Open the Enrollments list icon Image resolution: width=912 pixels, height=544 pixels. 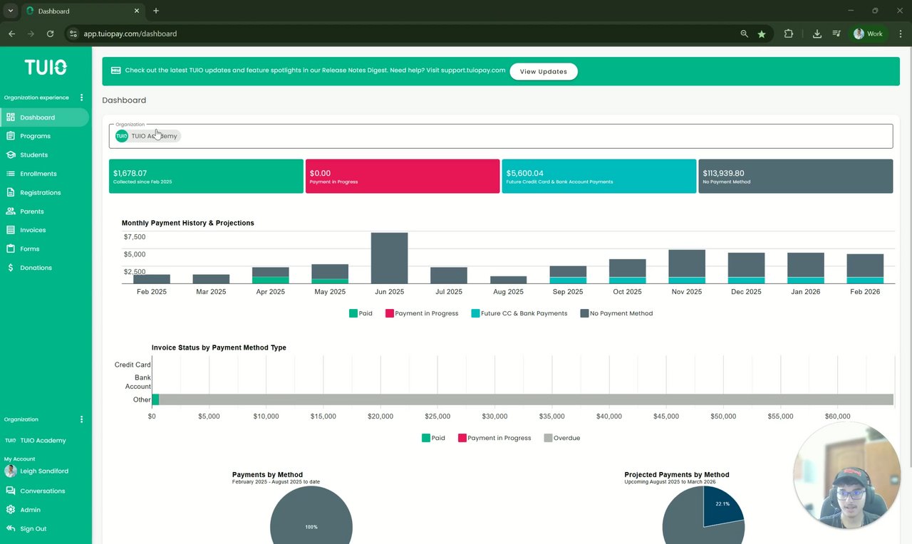point(11,174)
